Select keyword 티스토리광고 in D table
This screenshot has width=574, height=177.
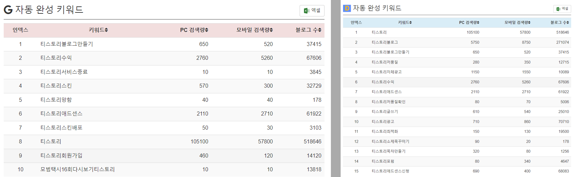(383, 122)
